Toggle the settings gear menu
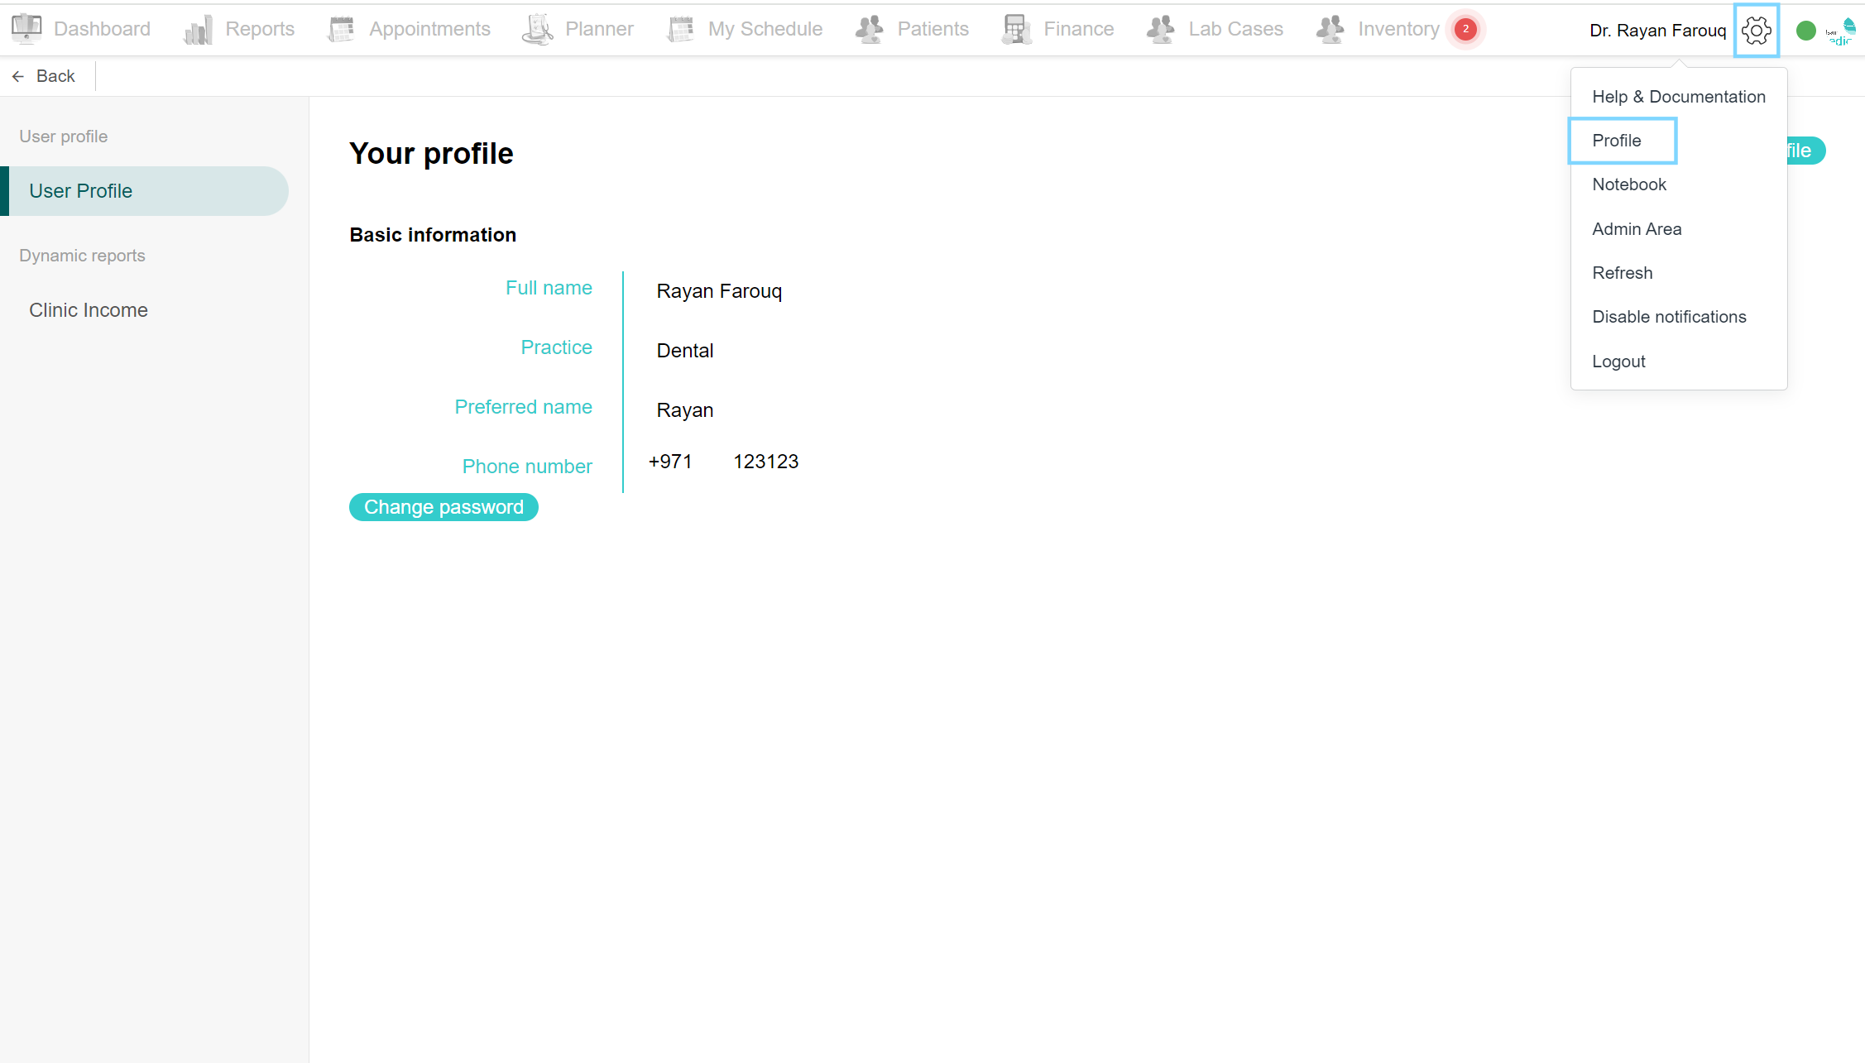The image size is (1865, 1063). click(x=1756, y=31)
